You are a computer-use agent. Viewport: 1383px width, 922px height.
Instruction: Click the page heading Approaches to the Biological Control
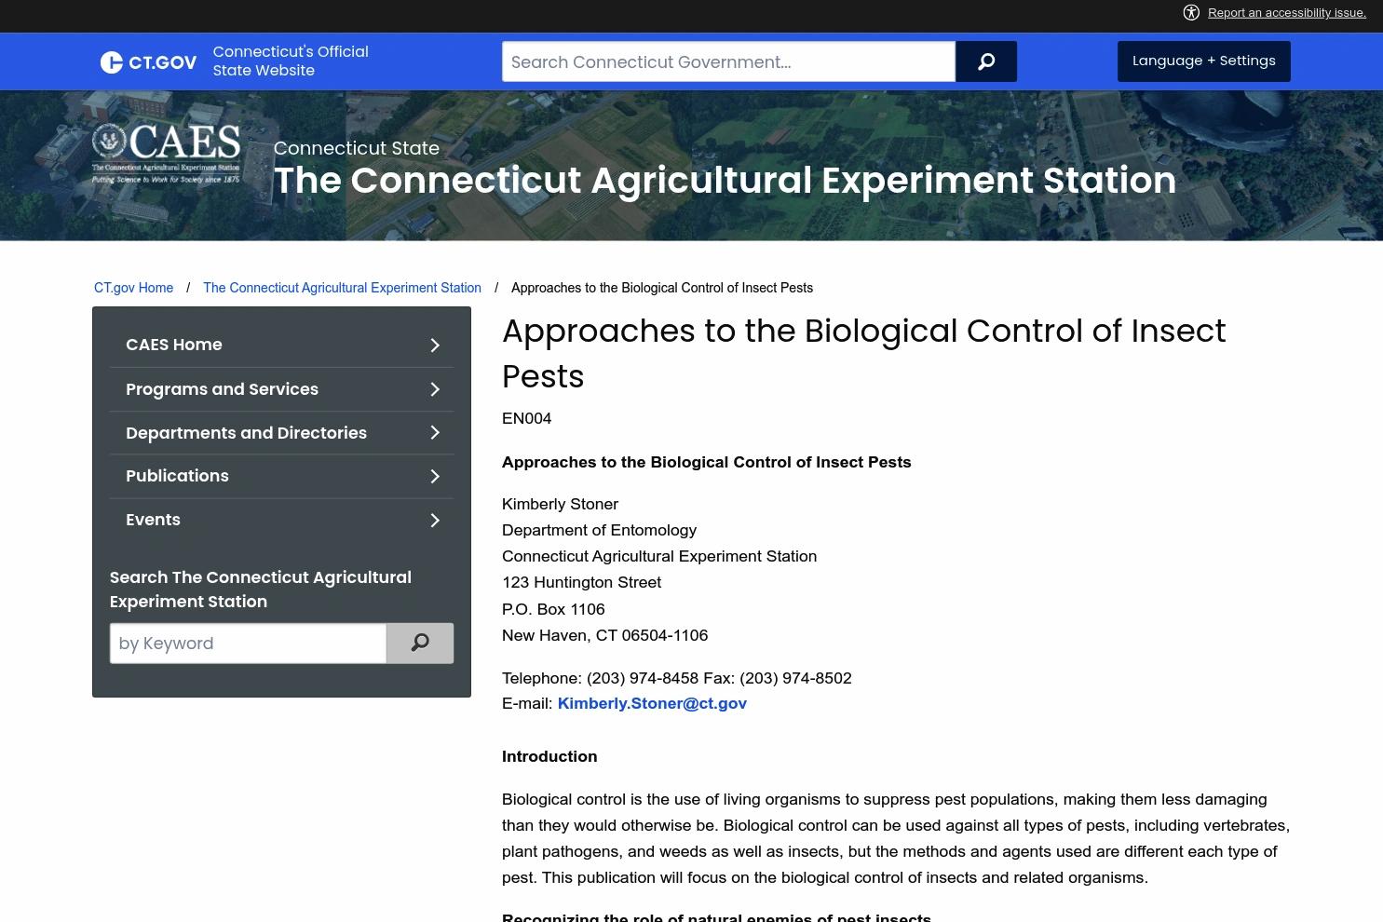click(864, 354)
